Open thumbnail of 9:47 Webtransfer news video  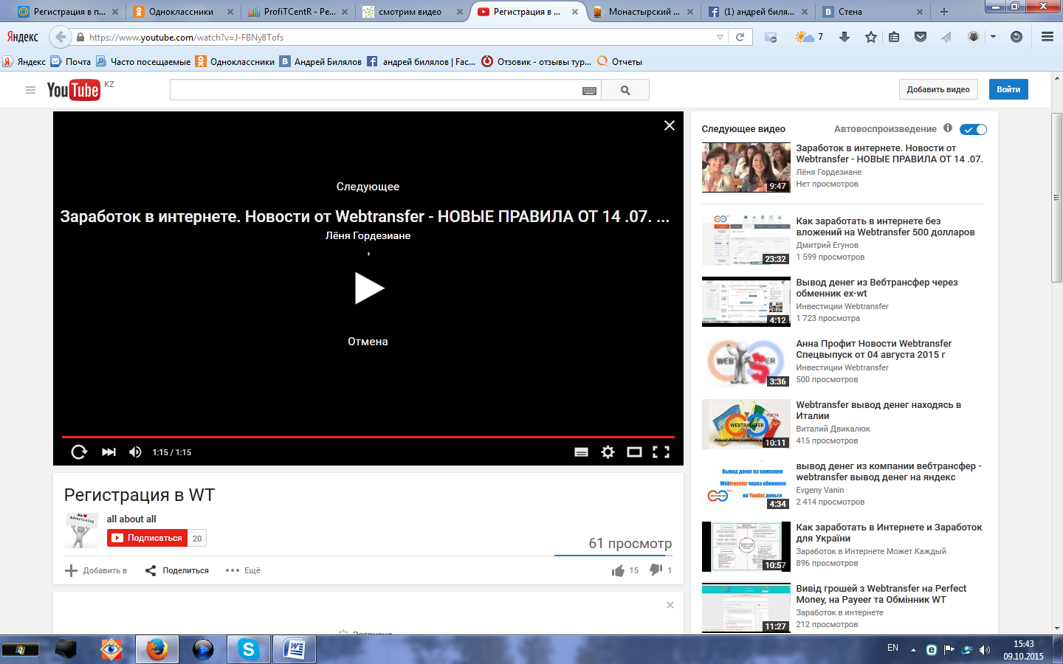coord(746,167)
